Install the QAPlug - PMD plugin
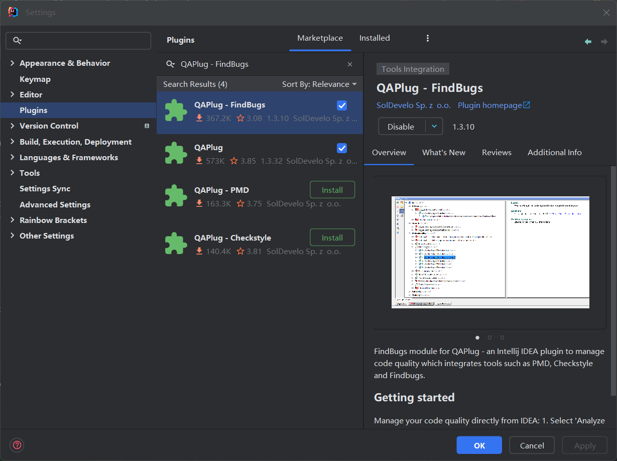Screen dimensions: 617x461 click(332, 190)
